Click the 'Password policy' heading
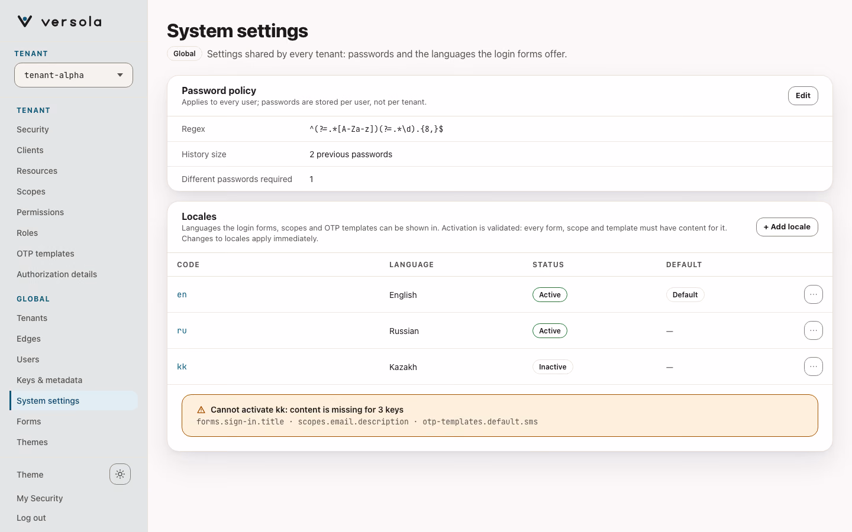The image size is (852, 532). click(219, 90)
